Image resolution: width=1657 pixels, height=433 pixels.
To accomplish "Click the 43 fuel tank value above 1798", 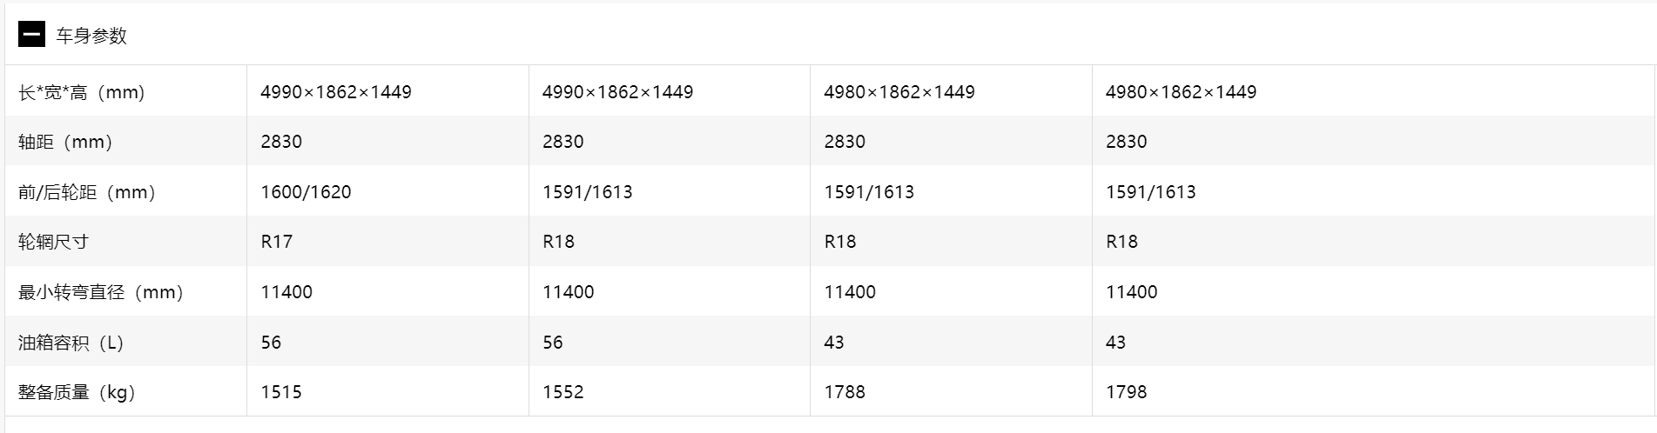I will (1115, 343).
